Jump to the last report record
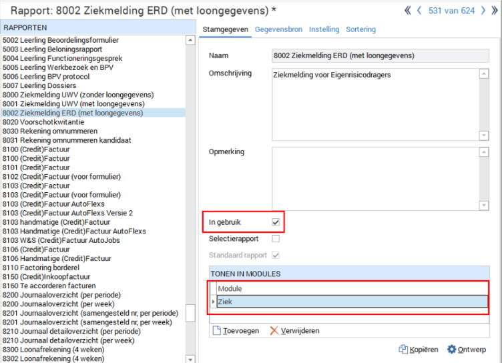 tap(494, 11)
